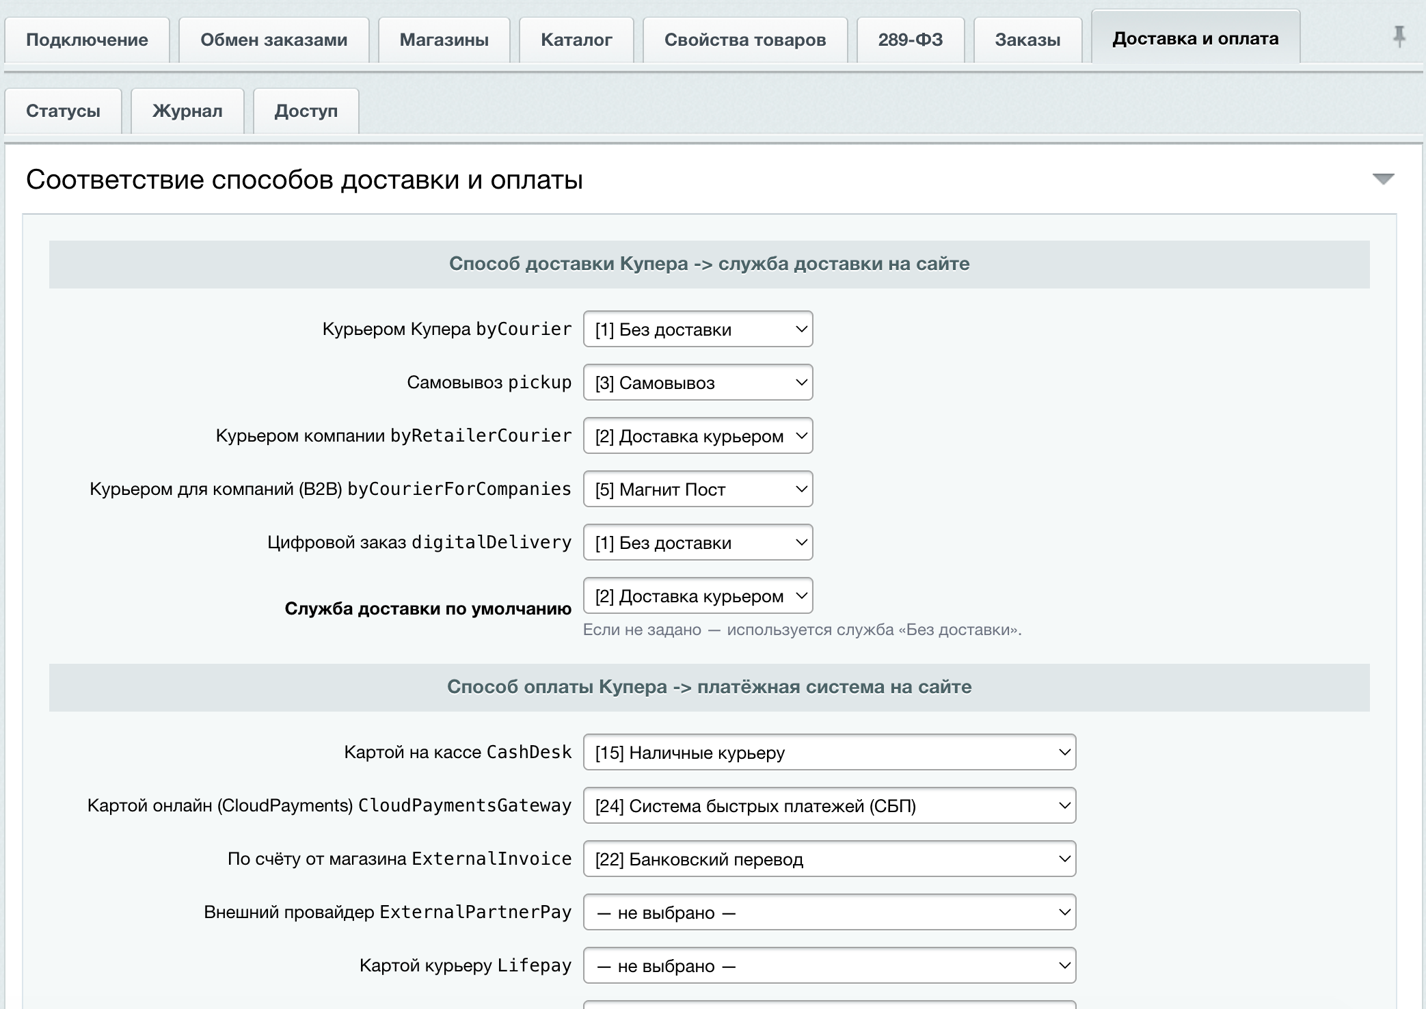Select the Свойства товаров tab
This screenshot has width=1426, height=1009.
[745, 40]
